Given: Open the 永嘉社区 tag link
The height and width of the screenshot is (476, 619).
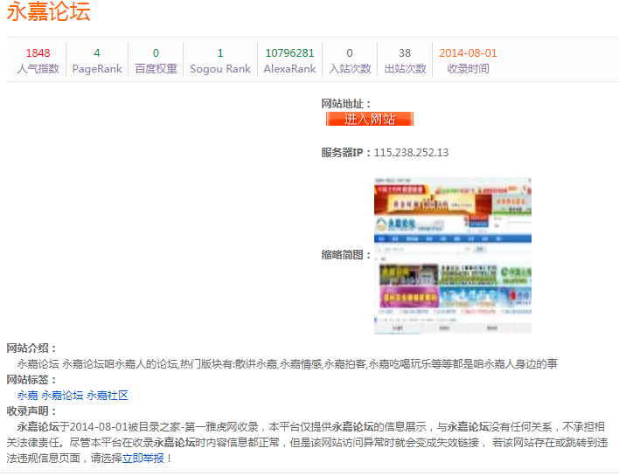Looking at the screenshot, I should [x=108, y=395].
